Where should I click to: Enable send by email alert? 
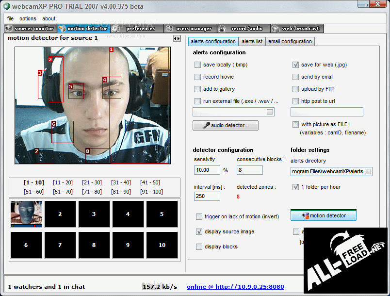pyautogui.click(x=296, y=77)
